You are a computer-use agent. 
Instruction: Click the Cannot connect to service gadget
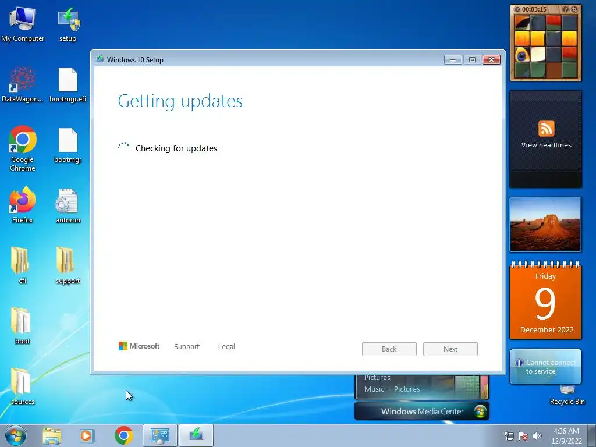click(x=545, y=367)
